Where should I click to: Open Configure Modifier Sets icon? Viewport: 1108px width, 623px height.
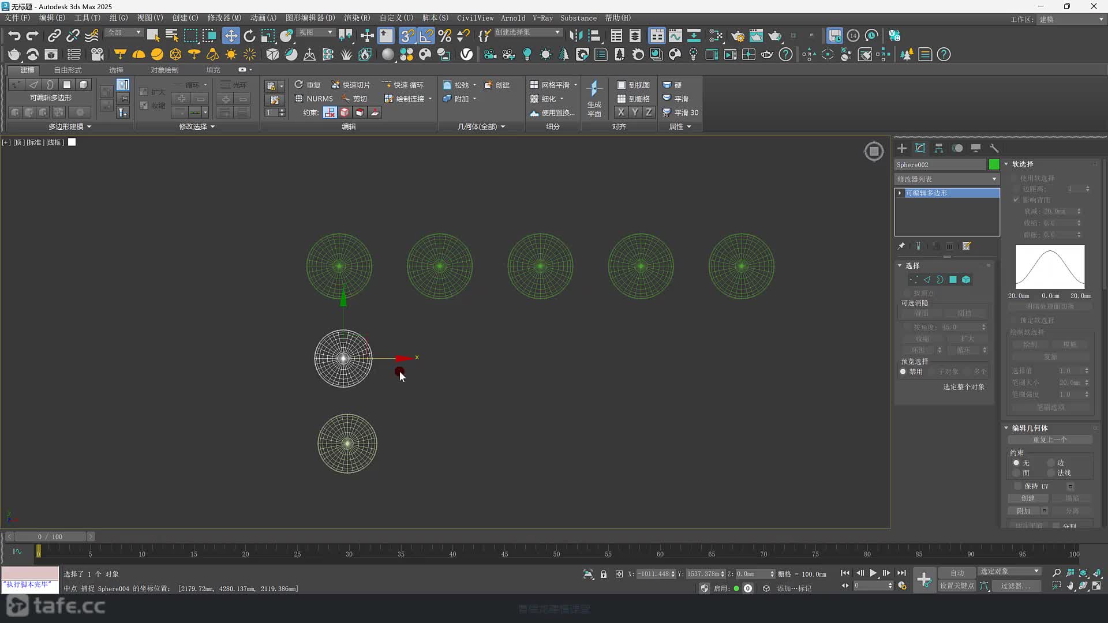pos(967,246)
